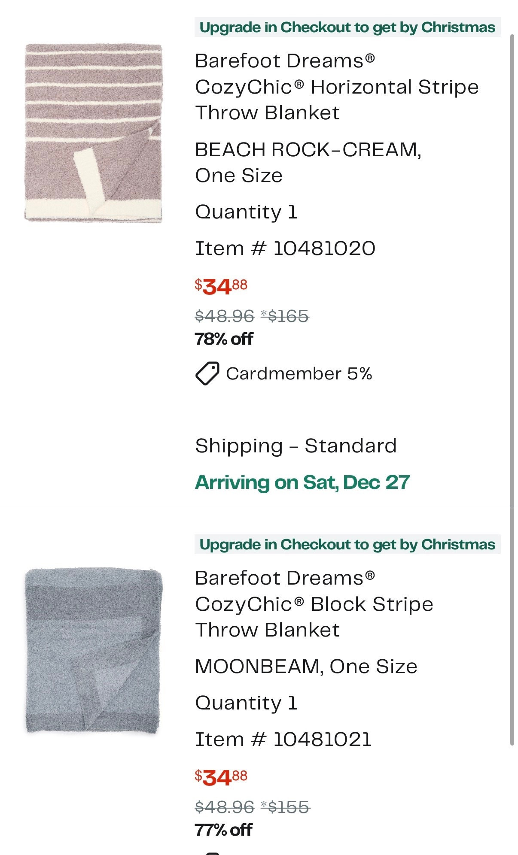Image resolution: width=518 pixels, height=855 pixels.
Task: Select Item # 10481021
Action: pyautogui.click(x=286, y=739)
